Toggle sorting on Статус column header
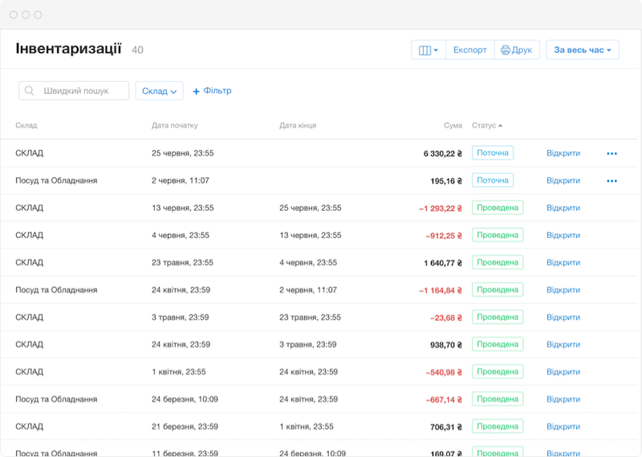Screen dimensions: 642x457 coord(487,125)
